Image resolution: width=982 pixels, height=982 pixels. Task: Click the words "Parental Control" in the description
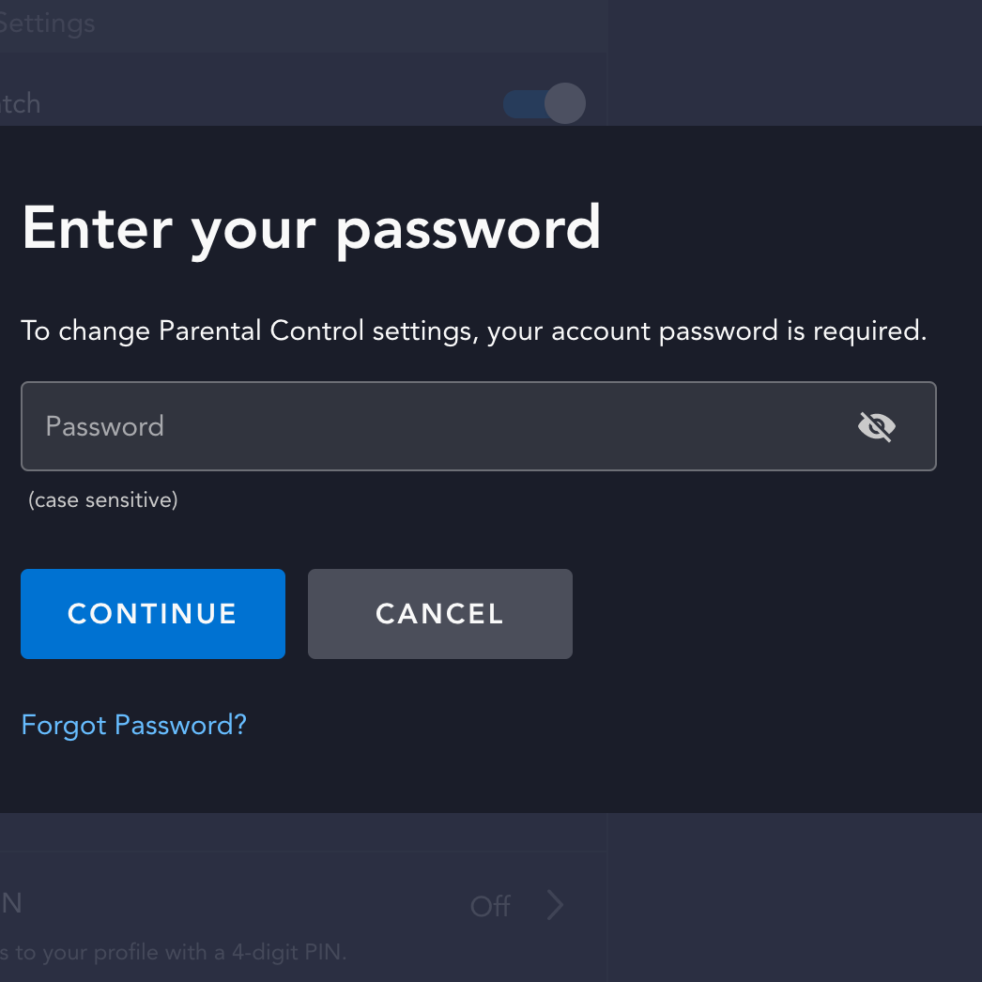[261, 331]
